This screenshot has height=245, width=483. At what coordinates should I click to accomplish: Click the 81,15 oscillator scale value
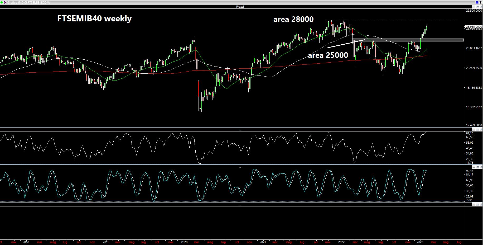click(x=470, y=133)
